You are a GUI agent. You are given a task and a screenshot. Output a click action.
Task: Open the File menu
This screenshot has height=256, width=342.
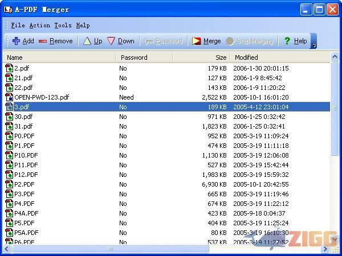(x=18, y=26)
